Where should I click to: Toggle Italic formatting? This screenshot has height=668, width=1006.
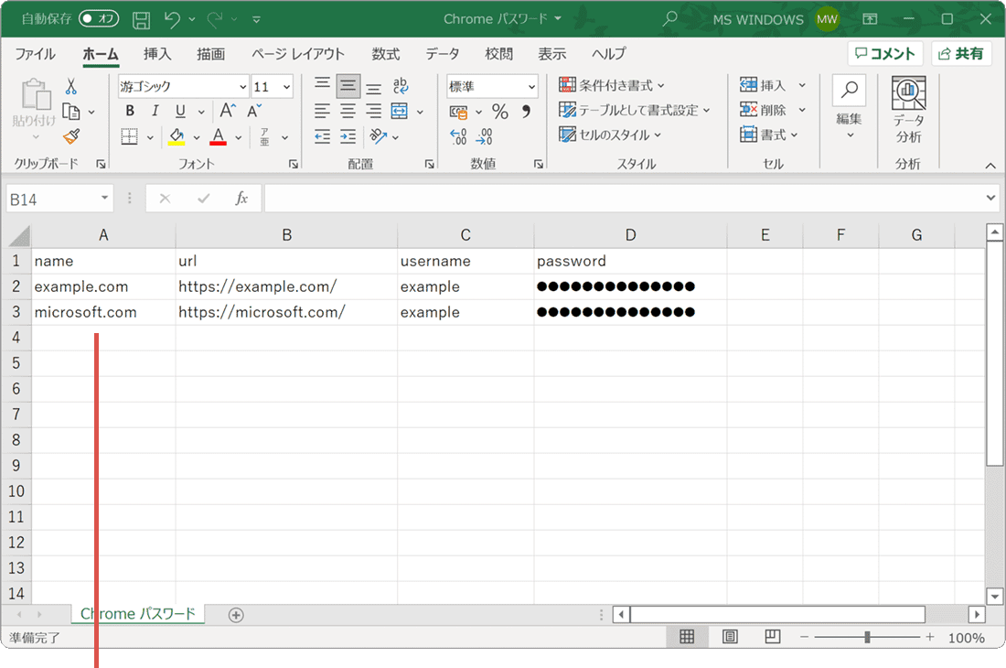(x=155, y=111)
